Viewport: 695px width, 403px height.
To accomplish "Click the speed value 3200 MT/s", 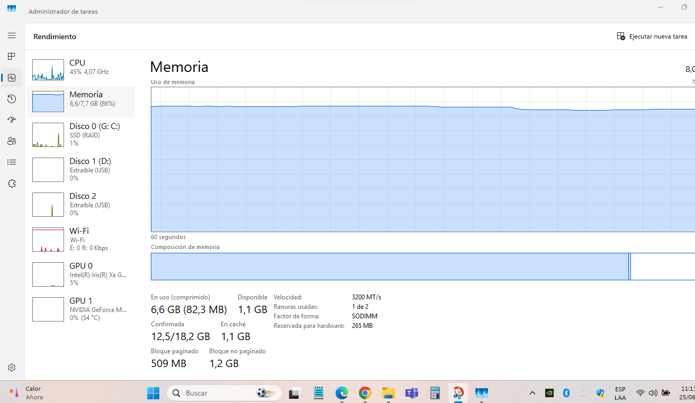I will coord(366,297).
